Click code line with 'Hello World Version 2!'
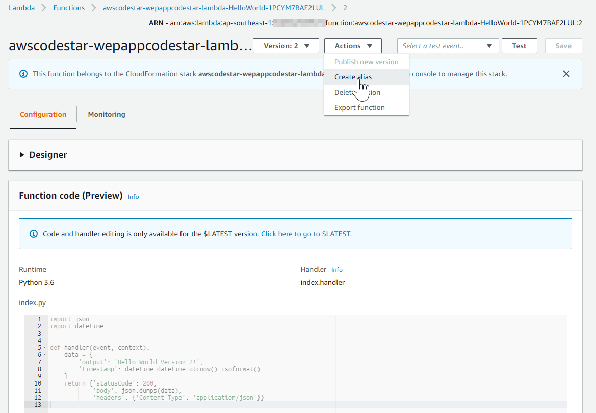 141,362
